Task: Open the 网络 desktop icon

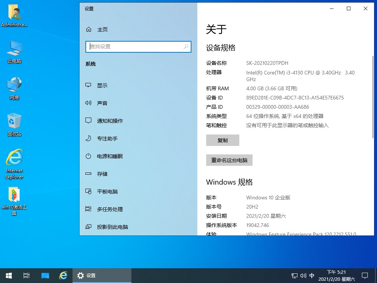Action: click(14, 88)
